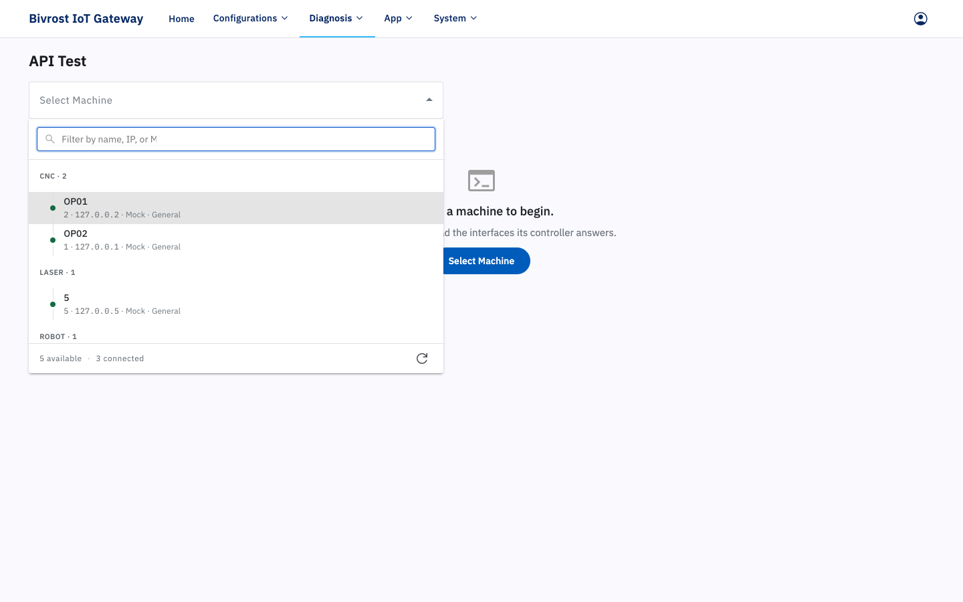Click the search magnifier icon in filter
Screen dimensions: 963x602
coord(49,139)
